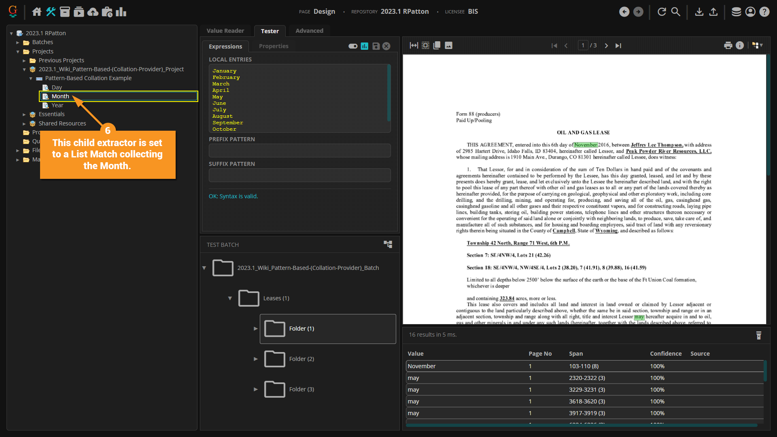Click the Design tools wrench icon
Viewport: 777px width, 437px height.
tap(51, 12)
